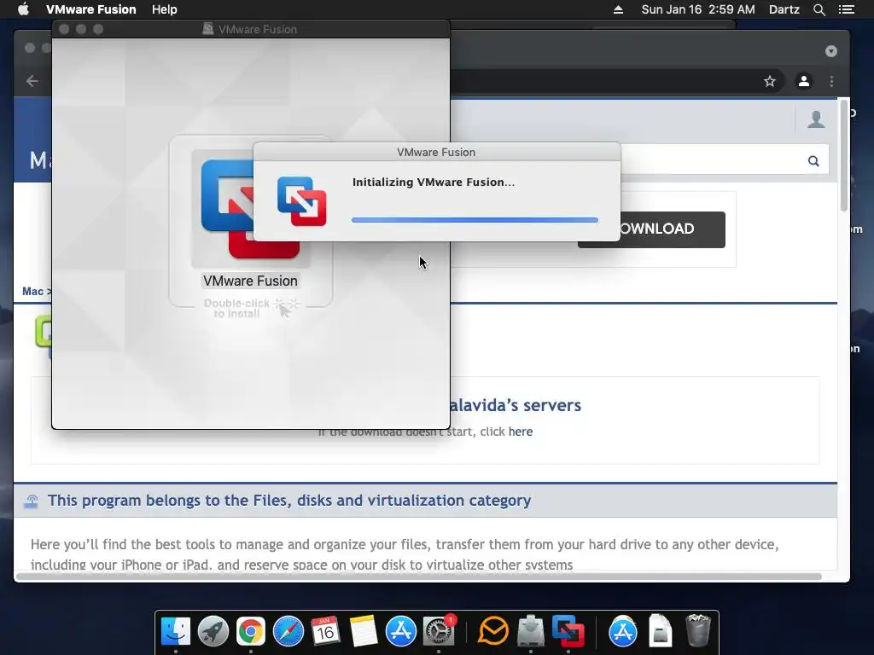Click the user account icon on webpage
This screenshot has height=655, width=874.
click(816, 119)
